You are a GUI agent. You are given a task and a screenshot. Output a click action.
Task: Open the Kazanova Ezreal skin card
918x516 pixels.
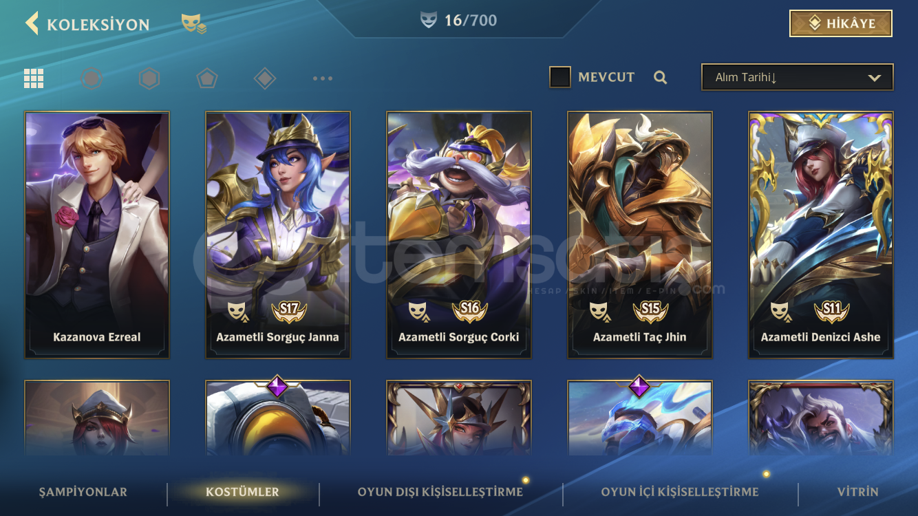pyautogui.click(x=97, y=235)
